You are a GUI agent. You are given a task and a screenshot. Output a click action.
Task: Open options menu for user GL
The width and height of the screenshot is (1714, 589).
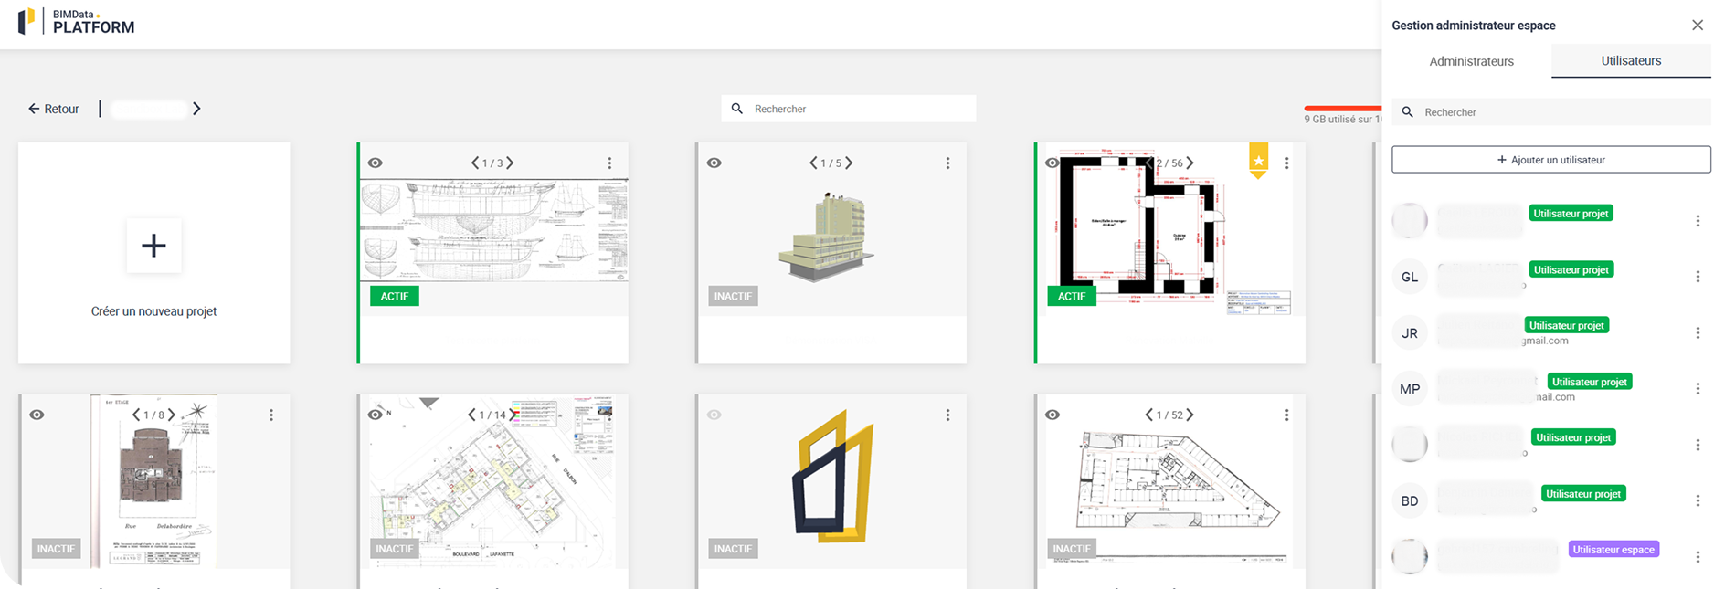pos(1697,277)
